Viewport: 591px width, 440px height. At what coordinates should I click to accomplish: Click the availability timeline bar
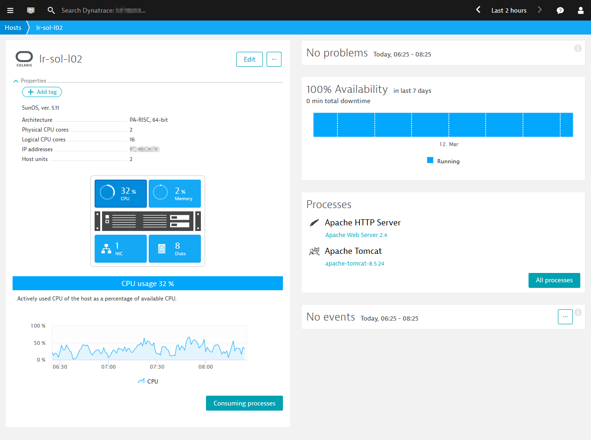coord(443,125)
